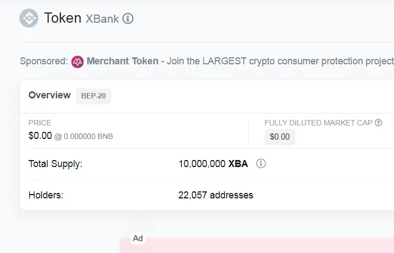Click the 0.000000 BNB price text
Image resolution: width=394 pixels, height=253 pixels.
(x=88, y=136)
